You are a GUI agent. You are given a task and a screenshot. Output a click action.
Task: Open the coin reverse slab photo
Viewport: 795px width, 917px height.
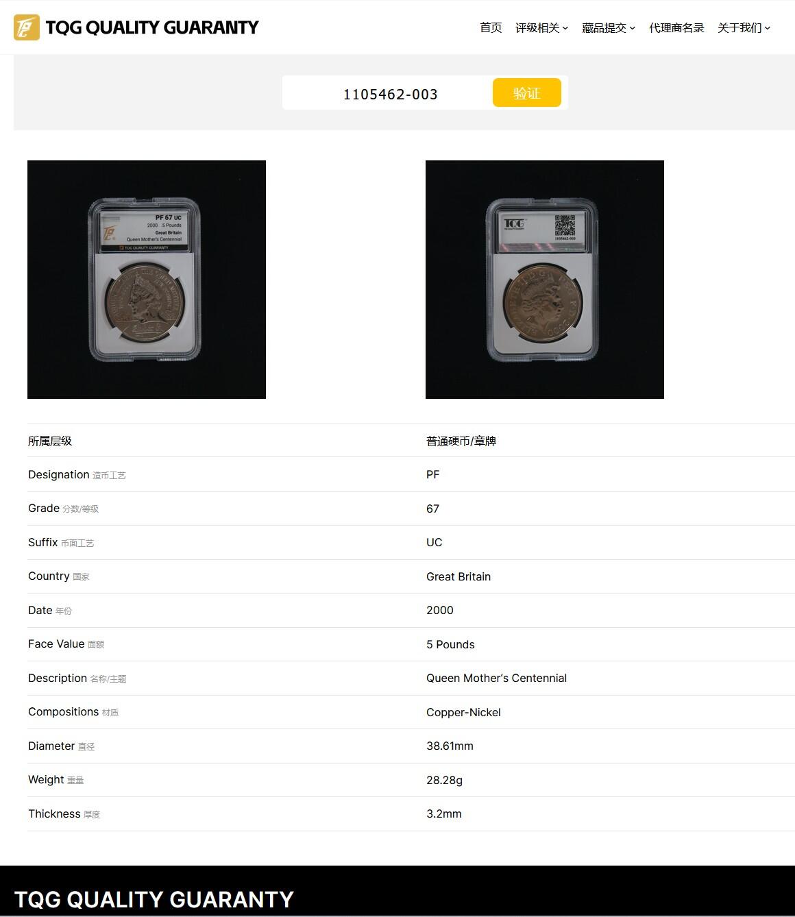pos(545,280)
